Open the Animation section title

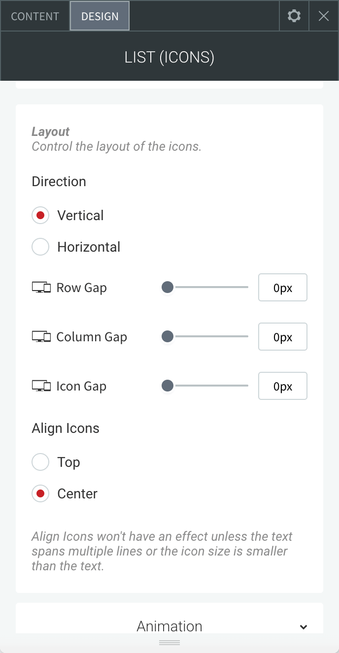(x=169, y=626)
